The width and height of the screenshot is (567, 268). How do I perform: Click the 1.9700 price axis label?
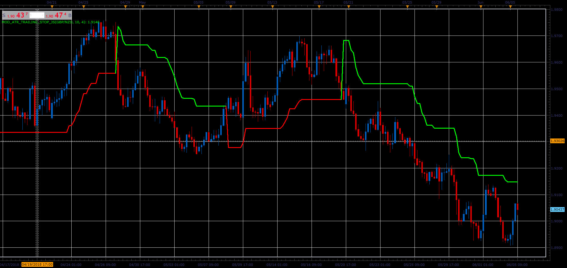tap(557, 36)
